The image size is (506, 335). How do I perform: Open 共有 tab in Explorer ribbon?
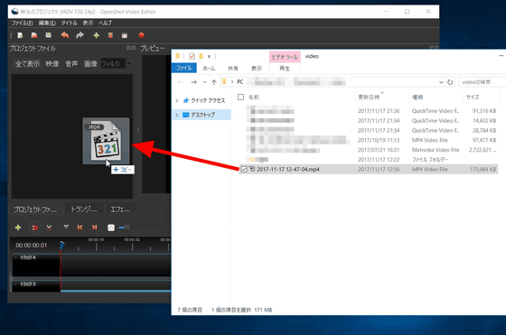click(233, 69)
